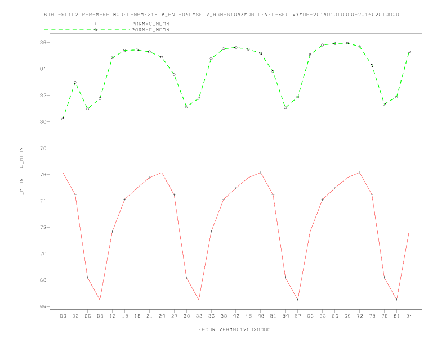Click the y-axis tick label 82
Viewport: 446px width, 344px height.
click(43, 96)
